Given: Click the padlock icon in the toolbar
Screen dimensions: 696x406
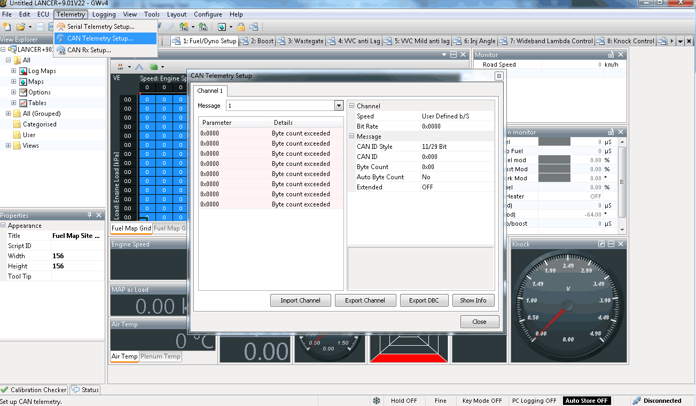Looking at the screenshot, I should pyautogui.click(x=241, y=27).
